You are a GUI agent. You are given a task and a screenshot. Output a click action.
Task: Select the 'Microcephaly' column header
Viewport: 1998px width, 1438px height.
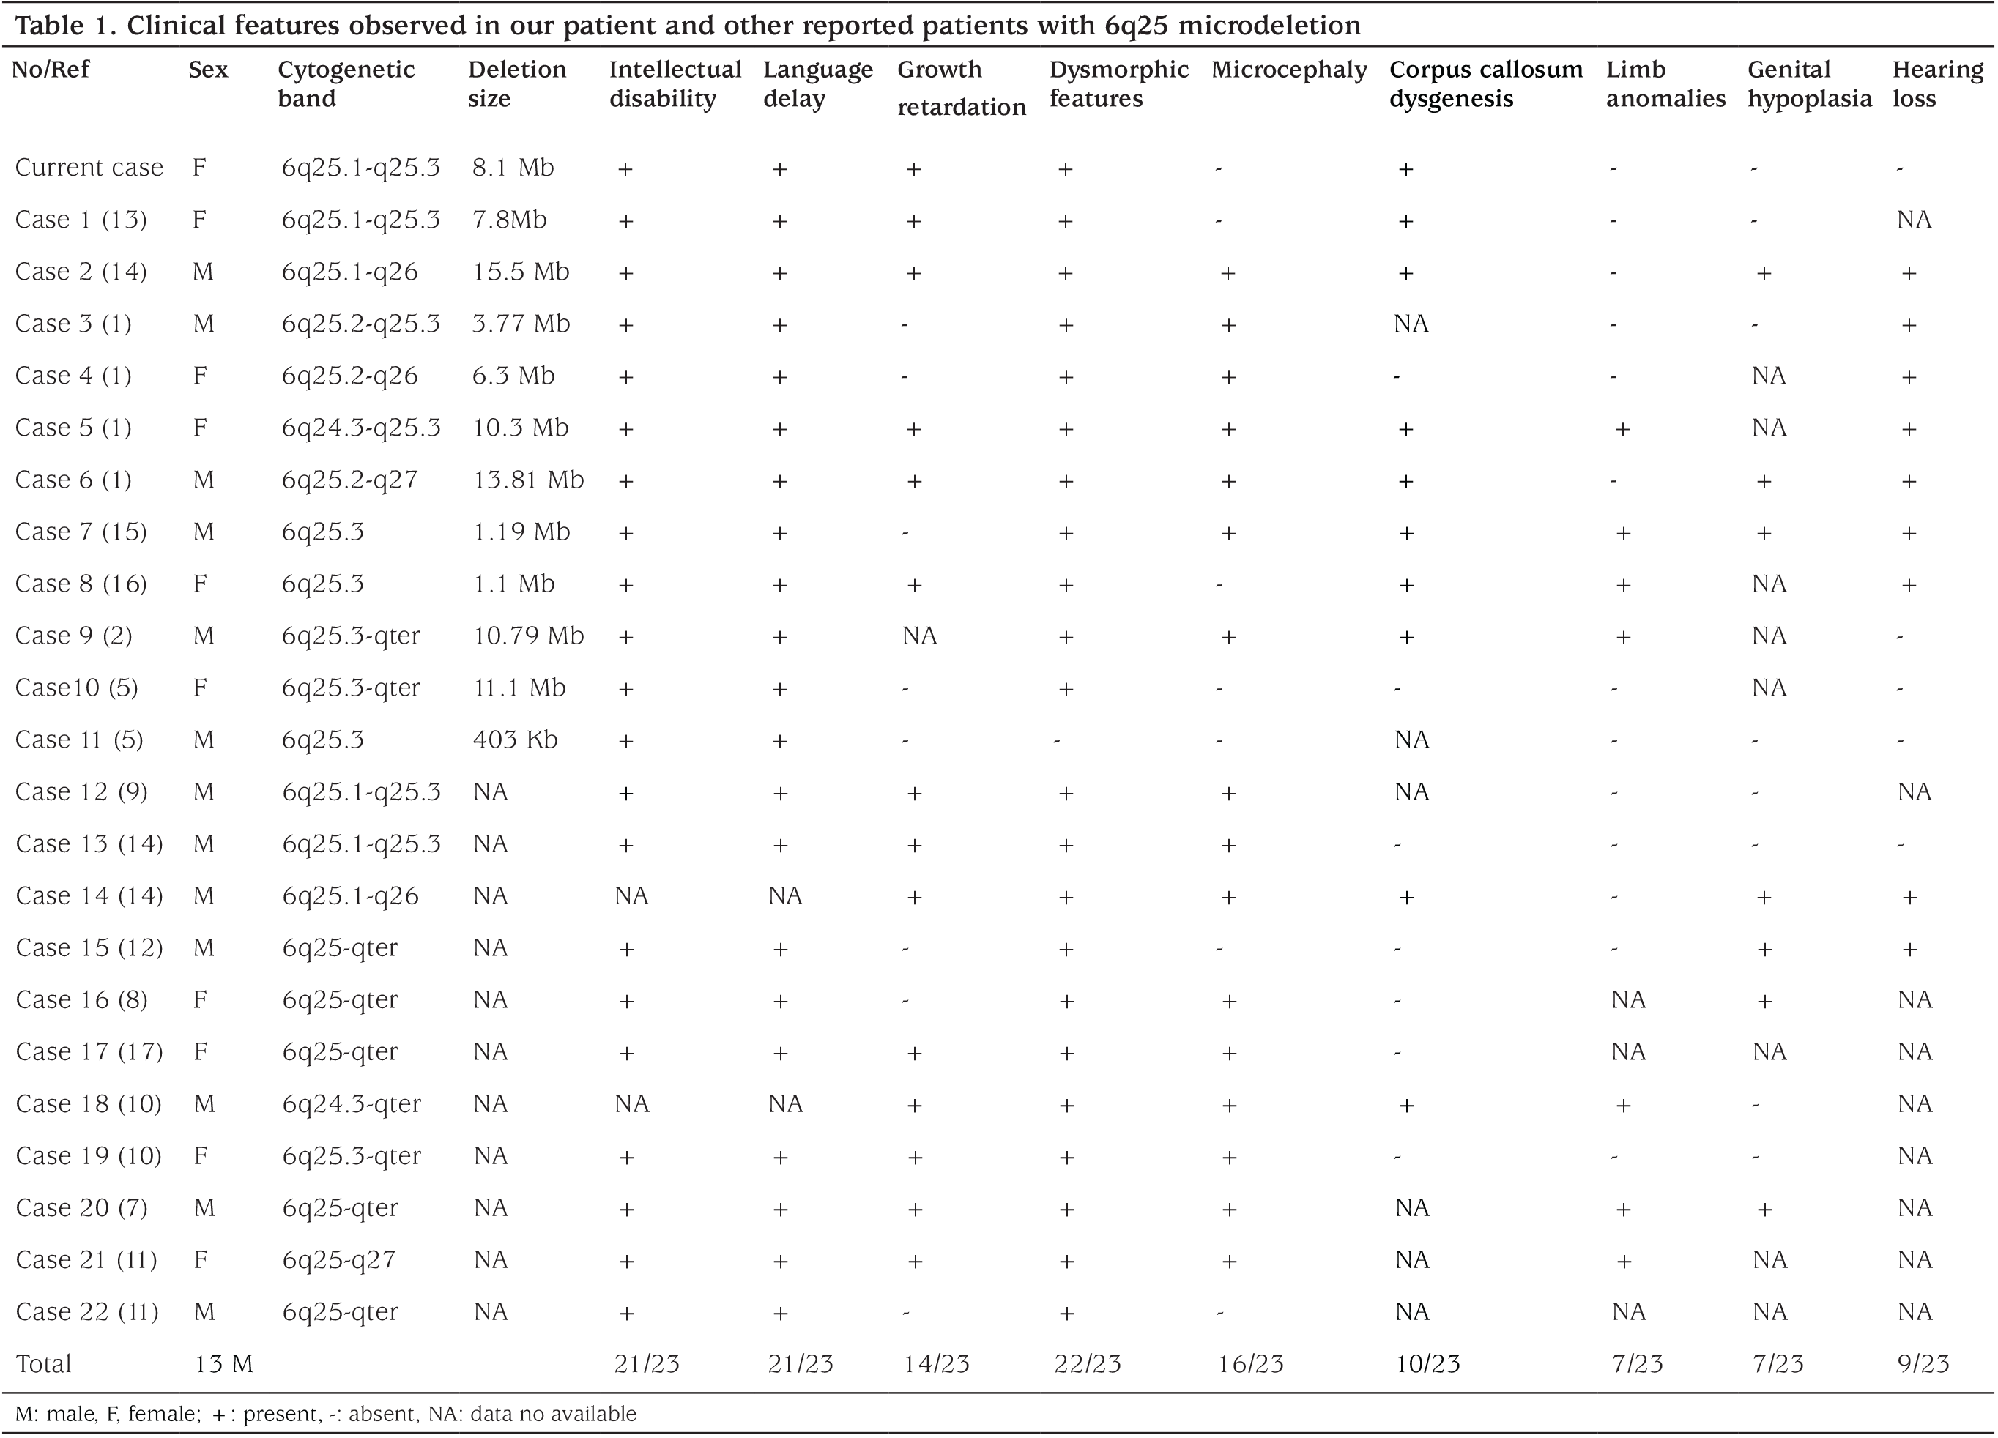click(1289, 70)
